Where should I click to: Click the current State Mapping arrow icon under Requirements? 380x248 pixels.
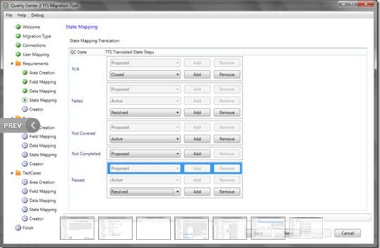(25, 100)
